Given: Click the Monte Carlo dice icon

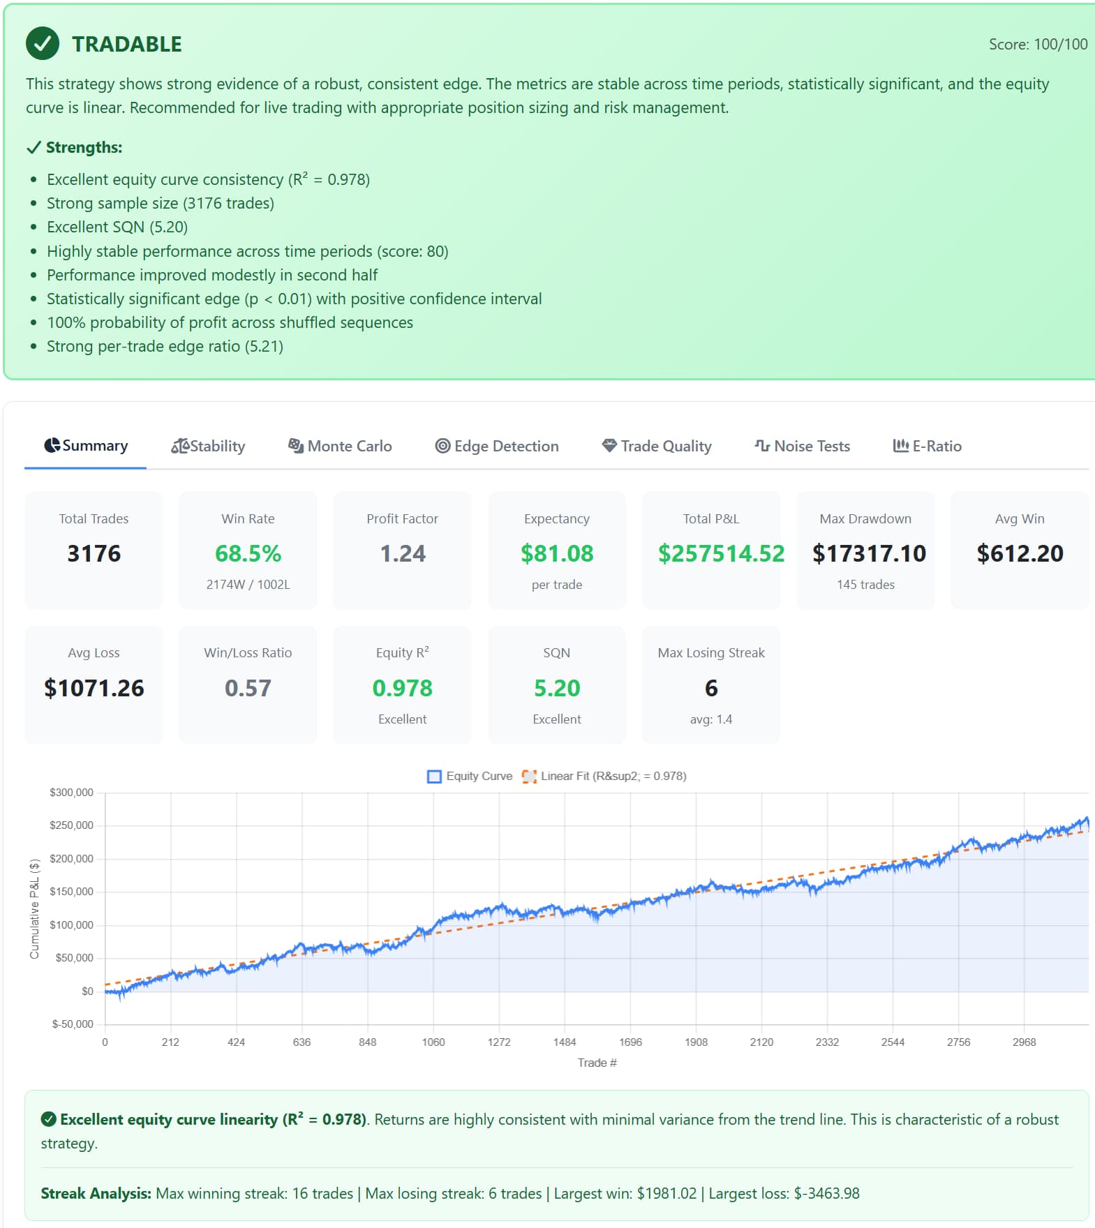Looking at the screenshot, I should tap(296, 446).
